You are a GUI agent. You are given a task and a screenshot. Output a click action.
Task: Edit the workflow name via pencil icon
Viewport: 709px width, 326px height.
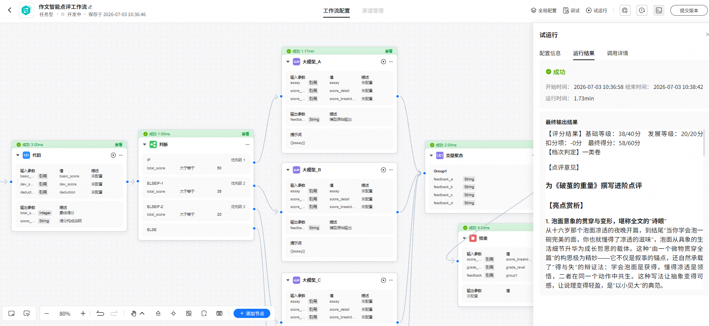(x=90, y=7)
